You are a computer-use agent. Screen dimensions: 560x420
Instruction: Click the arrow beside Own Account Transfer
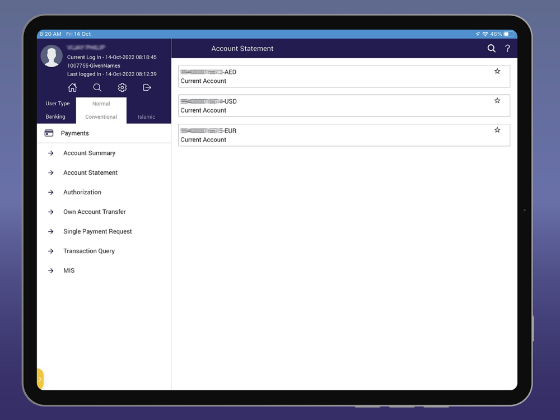(x=51, y=212)
